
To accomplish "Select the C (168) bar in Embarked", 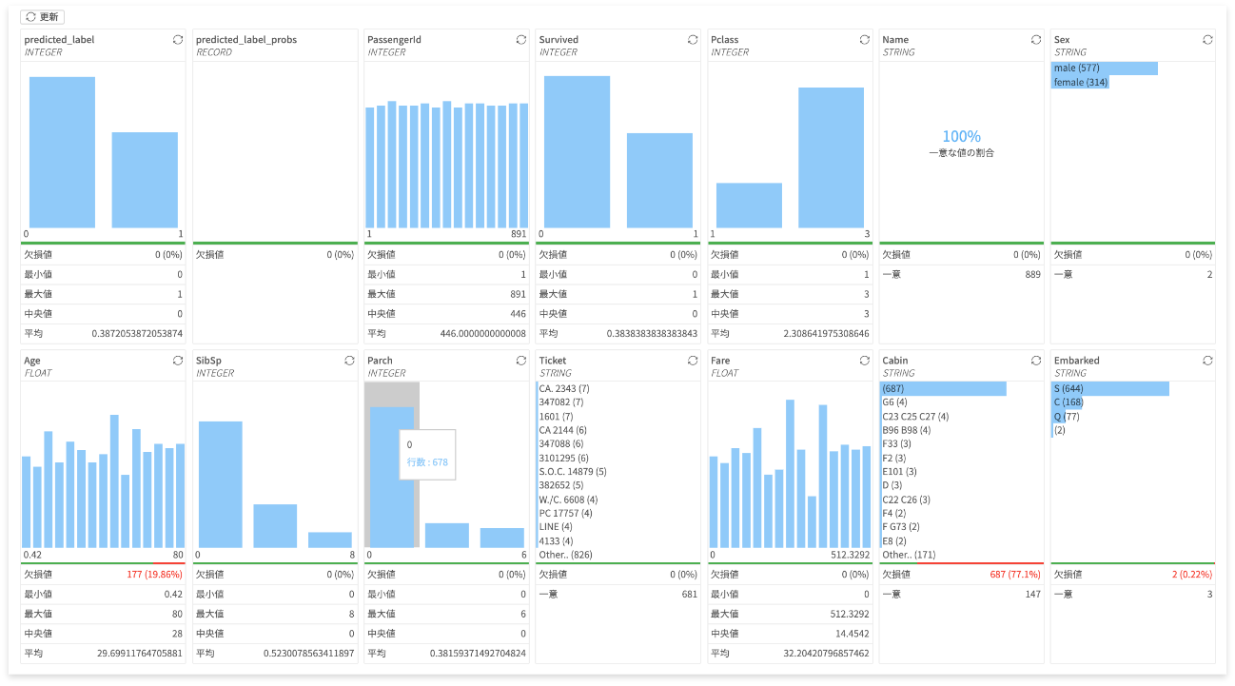I will pyautogui.click(x=1067, y=402).
